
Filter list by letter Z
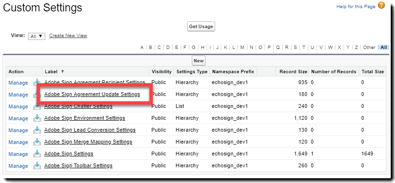[x=356, y=48]
